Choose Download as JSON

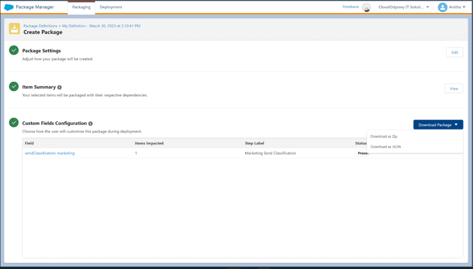tap(386, 147)
